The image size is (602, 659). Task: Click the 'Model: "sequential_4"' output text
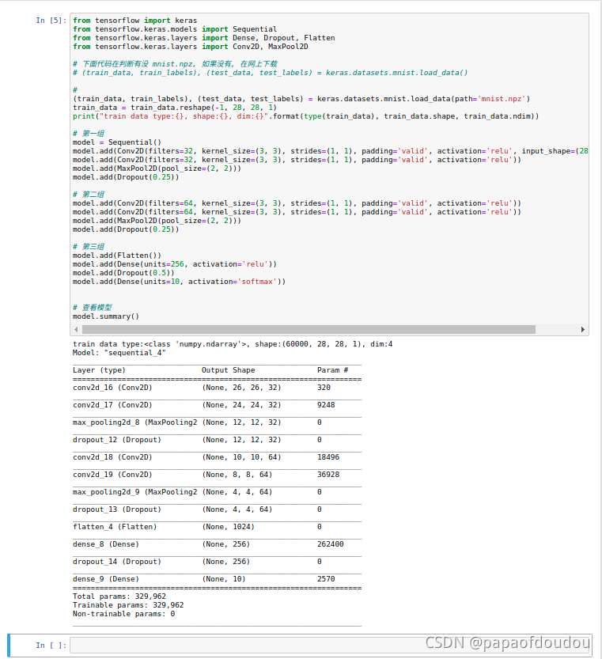coord(119,353)
